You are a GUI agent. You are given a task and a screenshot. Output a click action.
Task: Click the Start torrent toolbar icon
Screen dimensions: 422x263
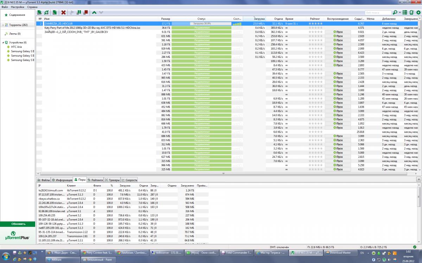[x=72, y=13]
